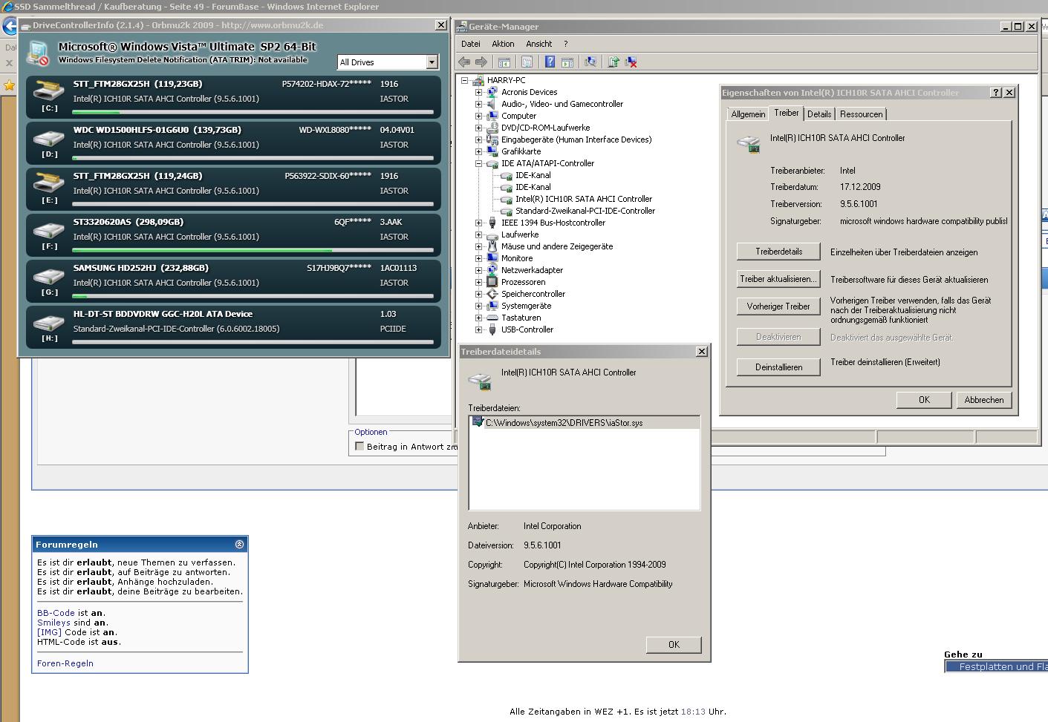Viewport: 1048px width, 722px height.
Task: Click the G: drive icon in DriveControllerInfo
Action: tap(50, 276)
